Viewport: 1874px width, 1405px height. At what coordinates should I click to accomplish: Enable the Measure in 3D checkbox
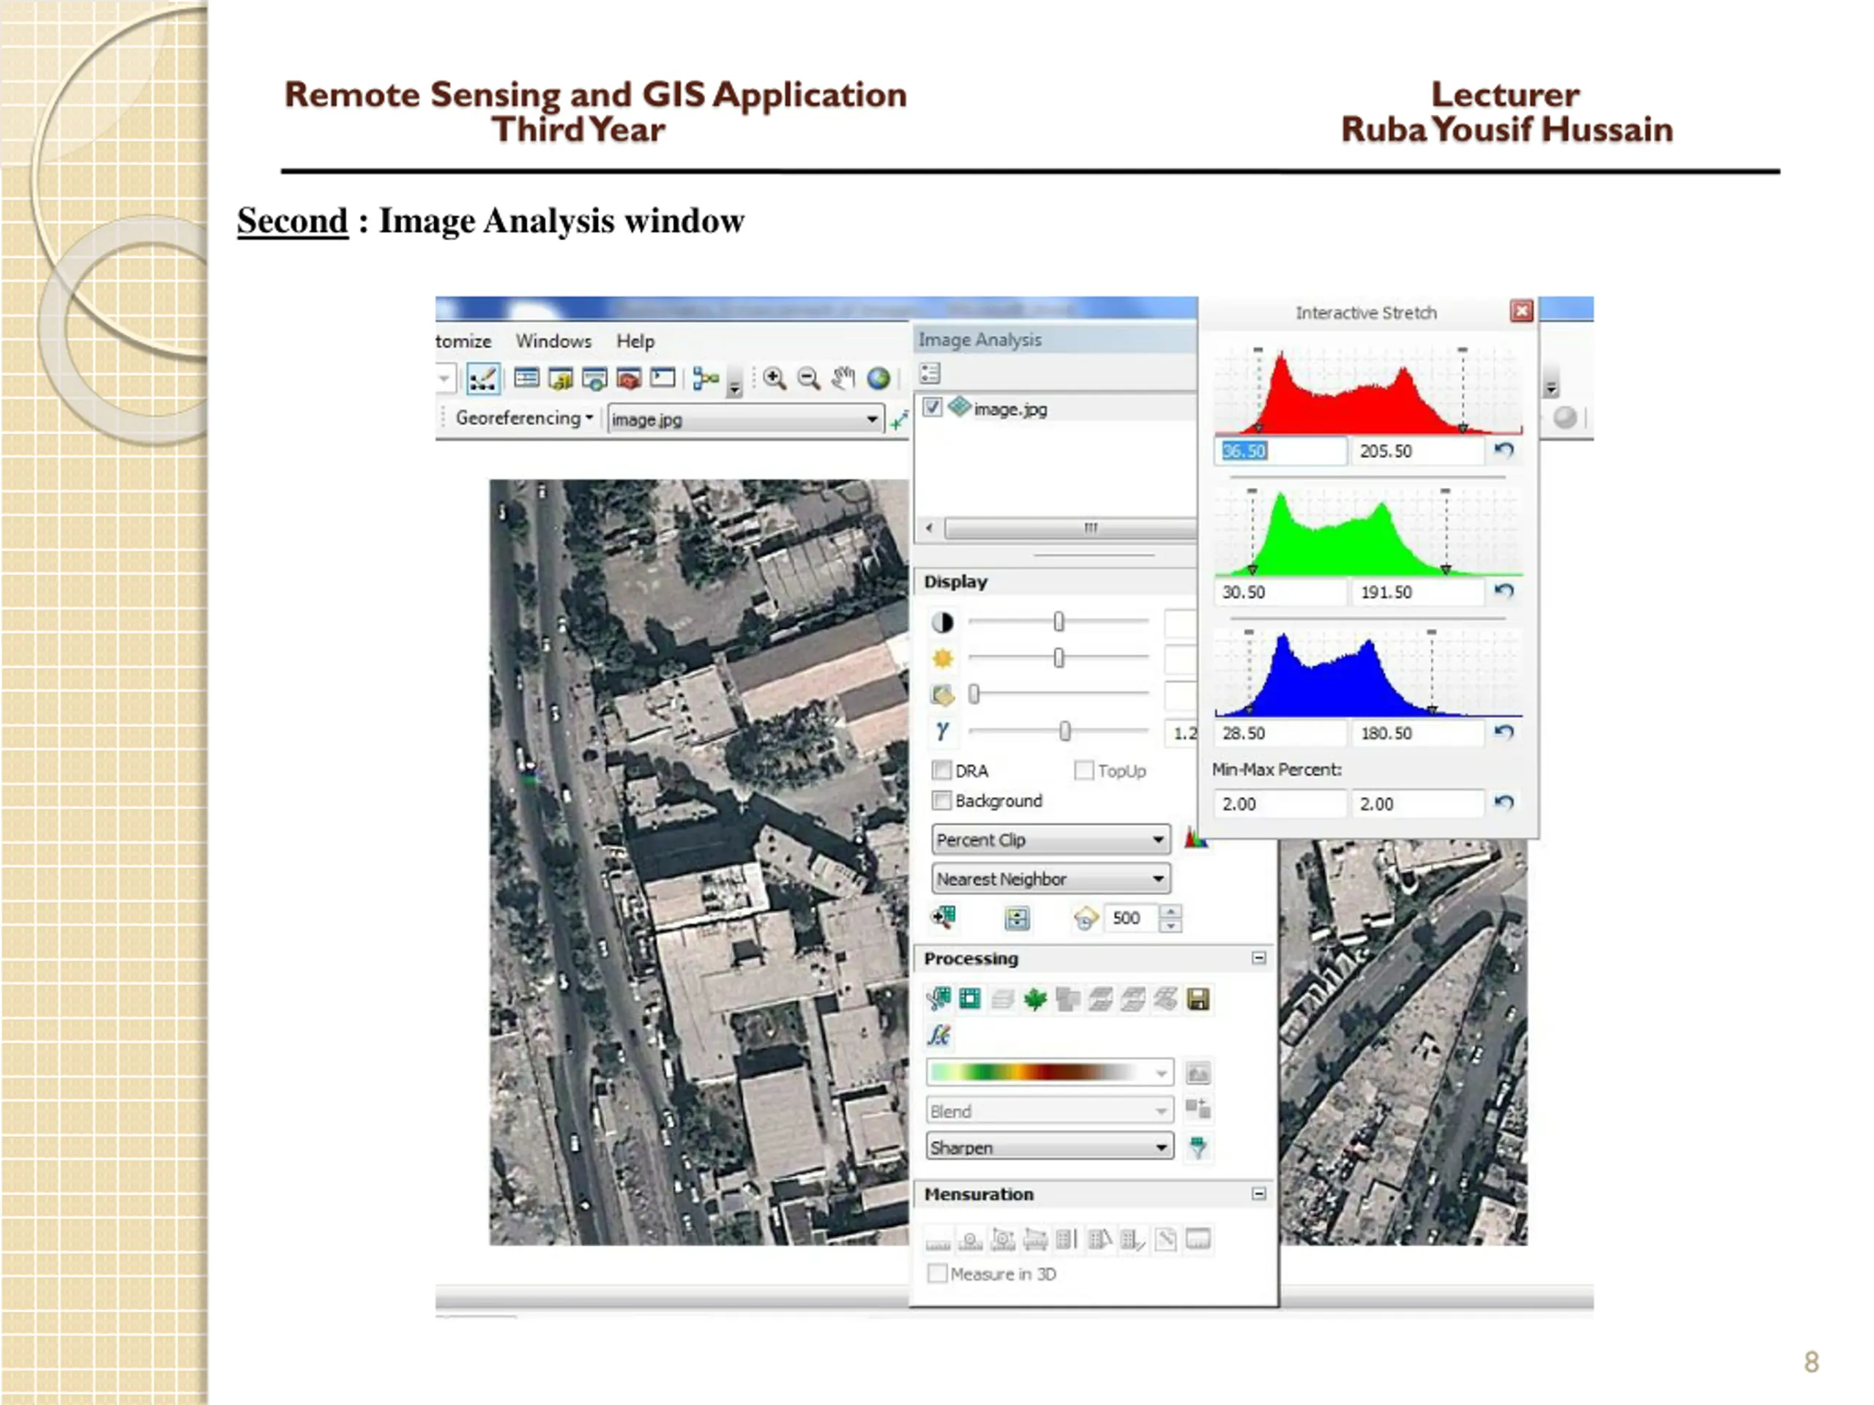[x=937, y=1273]
